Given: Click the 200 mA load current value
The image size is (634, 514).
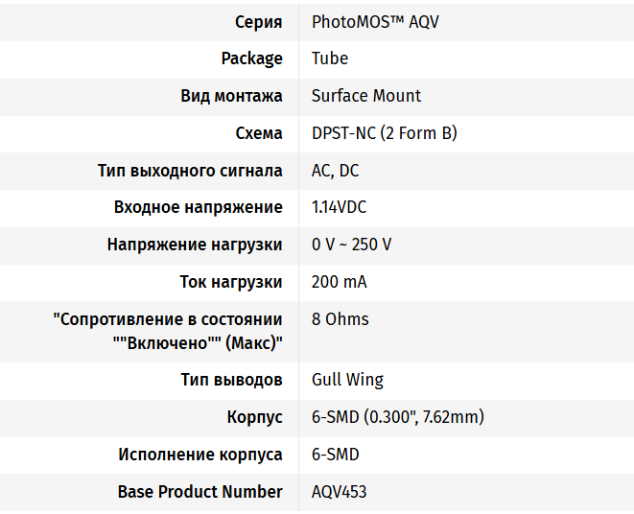Looking at the screenshot, I should 339,282.
